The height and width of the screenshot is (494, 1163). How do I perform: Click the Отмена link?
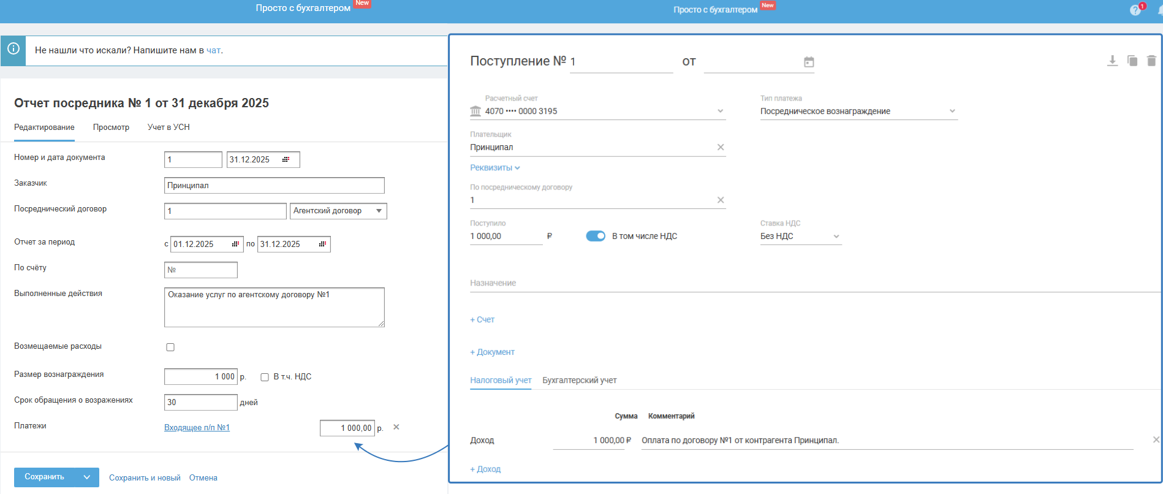click(x=203, y=477)
